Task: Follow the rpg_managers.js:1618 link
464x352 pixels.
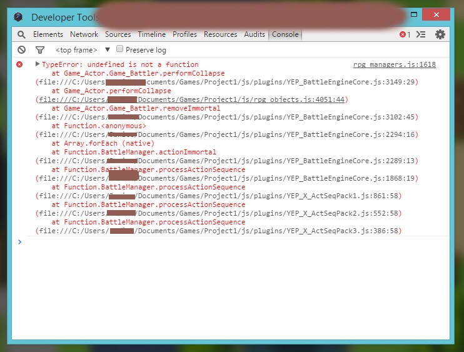Action: point(395,64)
